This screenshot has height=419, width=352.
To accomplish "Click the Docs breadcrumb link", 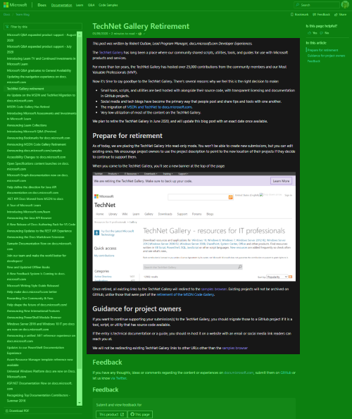I will click(6, 14).
